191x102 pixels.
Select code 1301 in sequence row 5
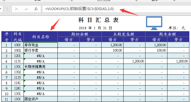(18, 67)
